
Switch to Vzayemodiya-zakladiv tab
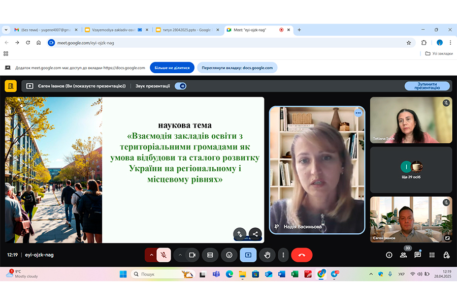point(117,30)
